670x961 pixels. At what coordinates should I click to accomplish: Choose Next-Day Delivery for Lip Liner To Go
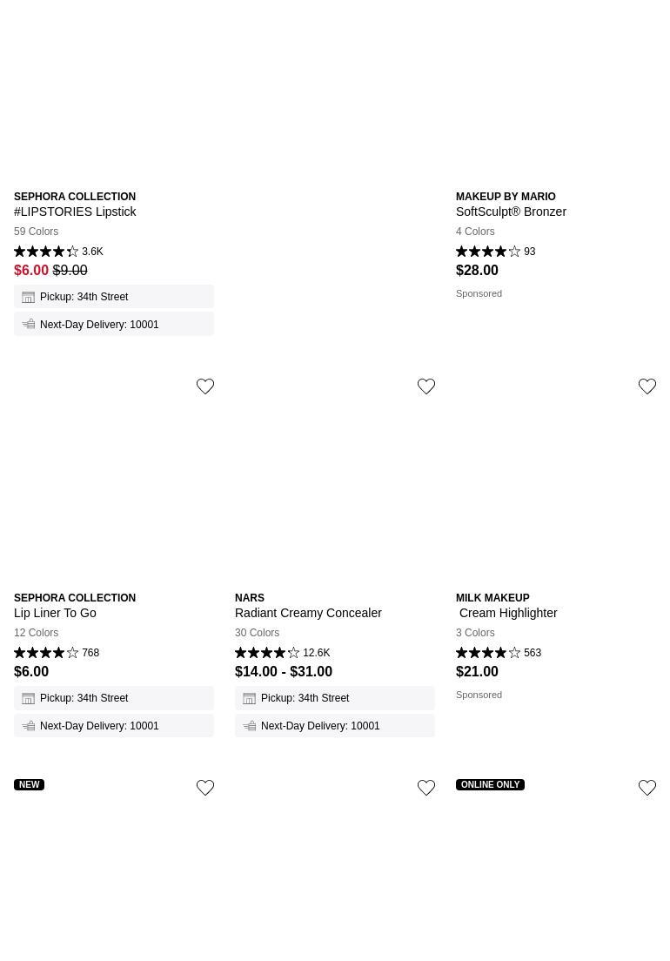[99, 726]
